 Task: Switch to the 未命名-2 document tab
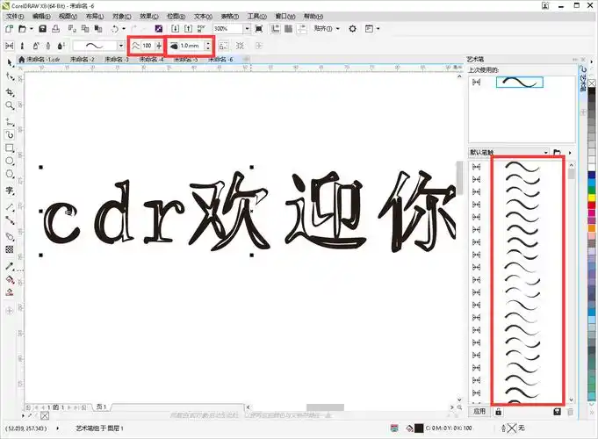82,60
